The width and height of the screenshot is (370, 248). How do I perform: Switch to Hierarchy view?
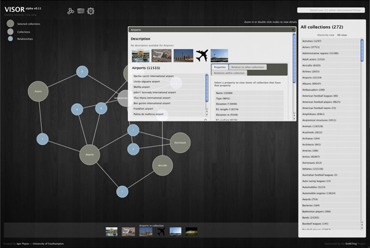coord(326,35)
